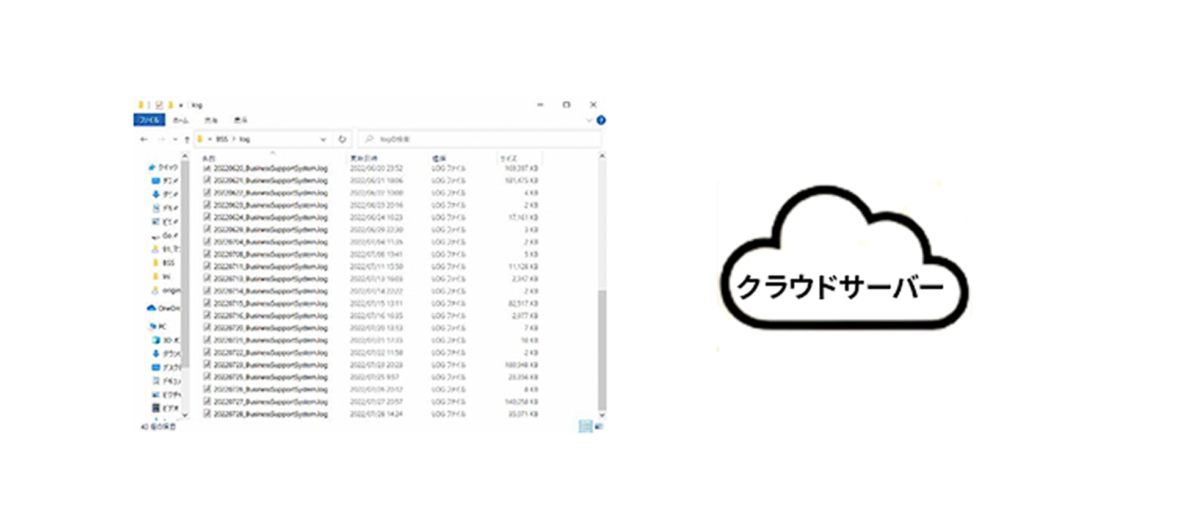
Task: Select the PC icon in the navigation pane
Action: pyautogui.click(x=153, y=327)
